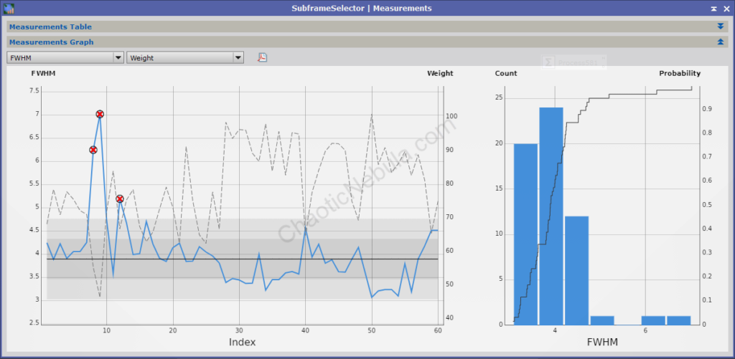
Task: Toggle the rejected marker near index 12
Action: [119, 198]
